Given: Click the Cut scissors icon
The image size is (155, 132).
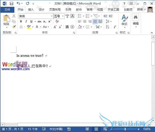Looking at the screenshot, I should tap(14, 16).
